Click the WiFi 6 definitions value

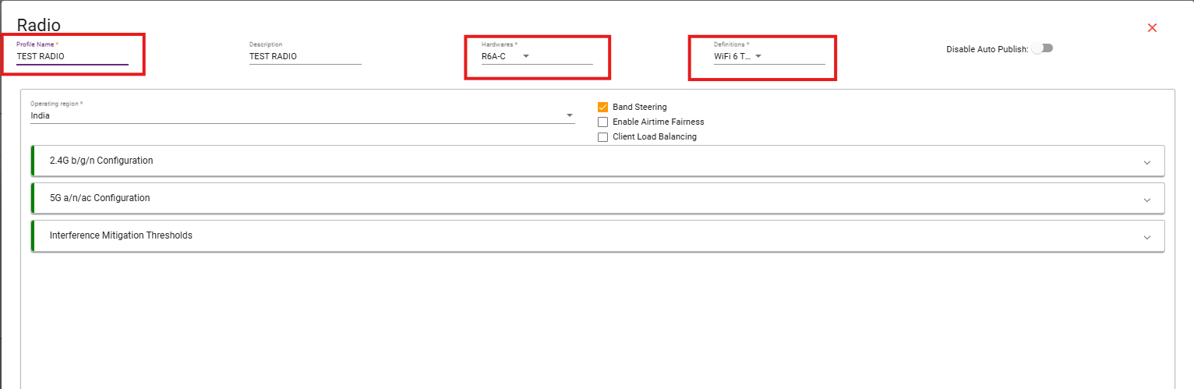732,56
